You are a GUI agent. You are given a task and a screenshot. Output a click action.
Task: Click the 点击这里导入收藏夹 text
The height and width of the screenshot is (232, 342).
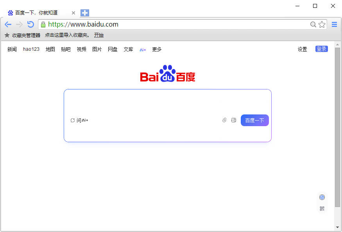67,35
